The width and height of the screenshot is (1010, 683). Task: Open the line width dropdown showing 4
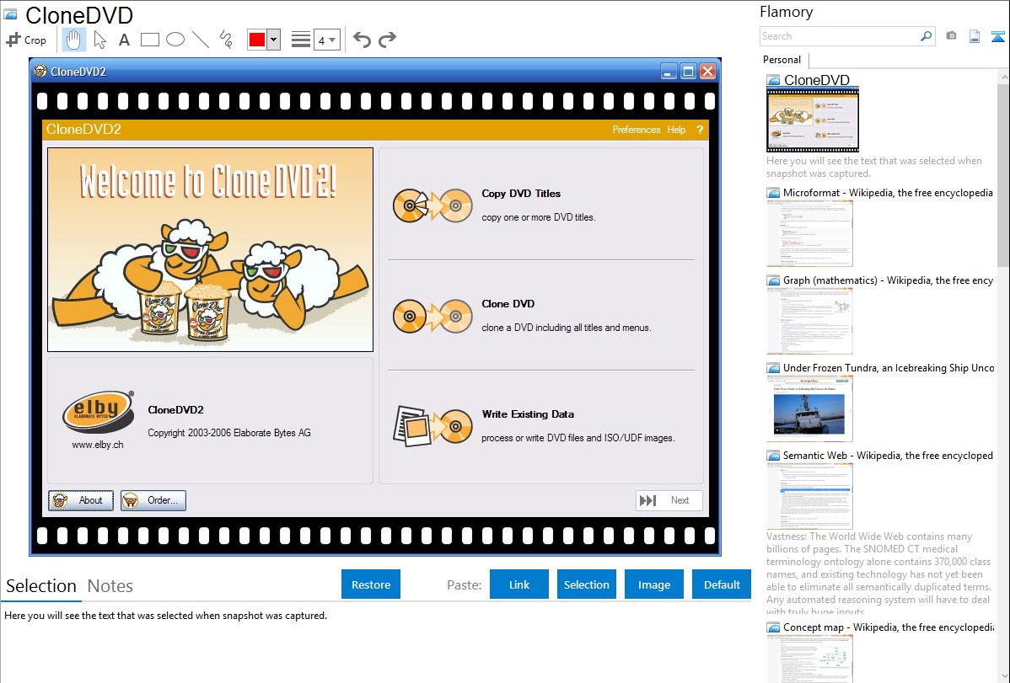point(327,40)
